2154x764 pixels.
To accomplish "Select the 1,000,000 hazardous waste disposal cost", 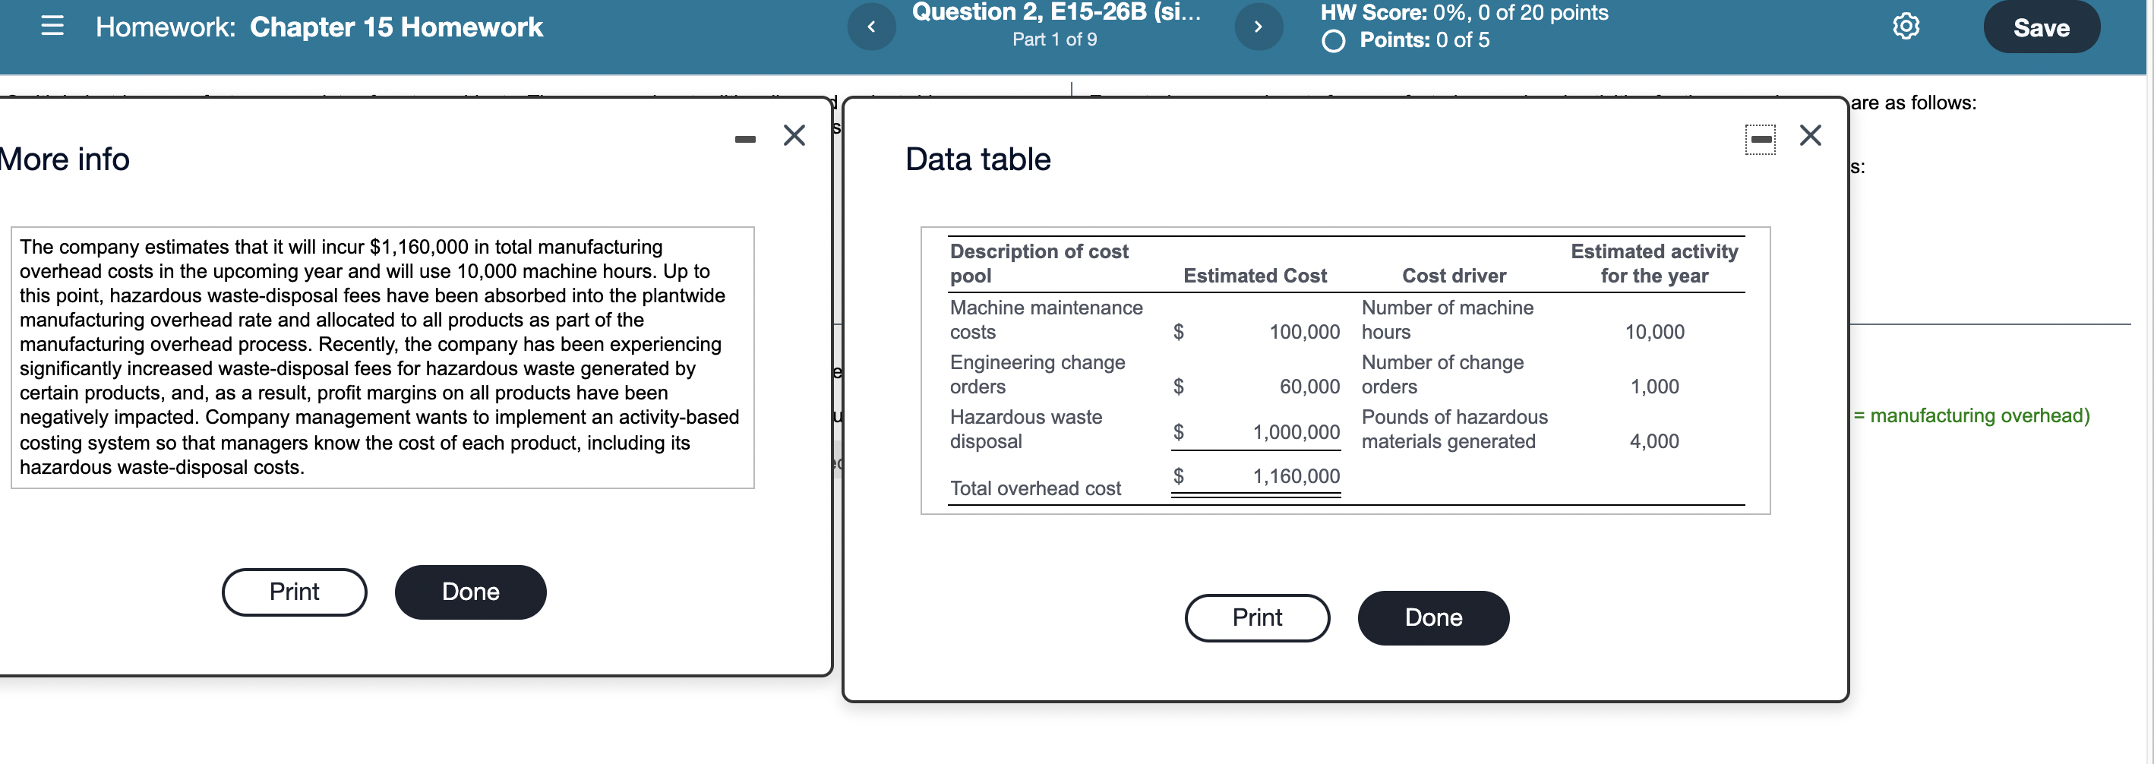I will click(x=1295, y=432).
